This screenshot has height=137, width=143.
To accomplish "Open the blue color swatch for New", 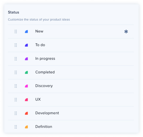I will 26,32.
